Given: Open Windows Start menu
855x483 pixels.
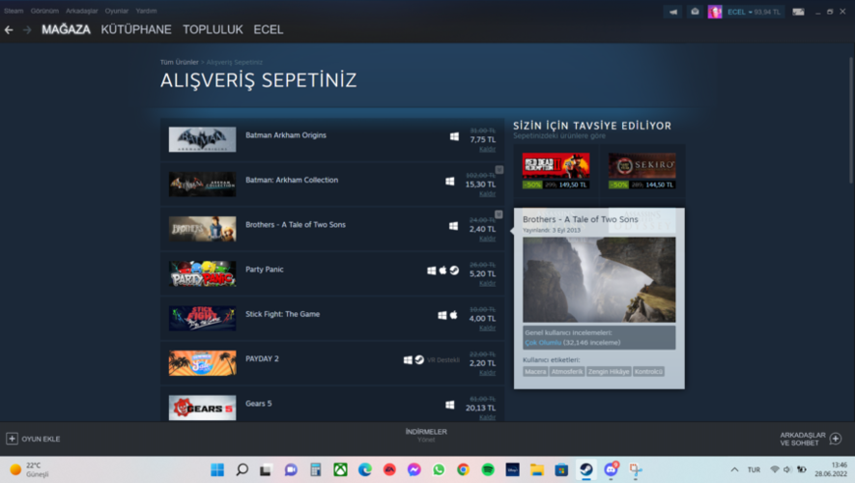Looking at the screenshot, I should pyautogui.click(x=217, y=469).
